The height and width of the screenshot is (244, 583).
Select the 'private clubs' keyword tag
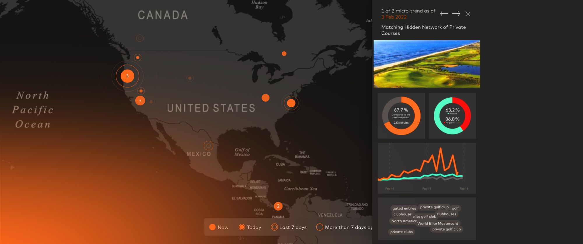tap(401, 232)
